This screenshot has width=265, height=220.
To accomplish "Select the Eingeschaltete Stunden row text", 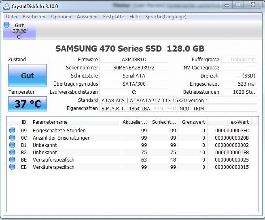I will pyautogui.click(x=59, y=130).
